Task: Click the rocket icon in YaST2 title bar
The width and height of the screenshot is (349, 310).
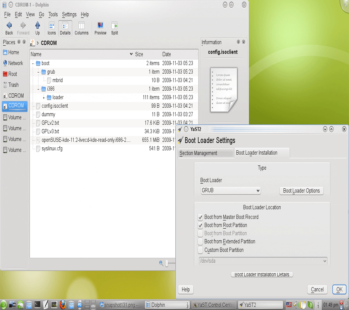Action: tap(180, 129)
